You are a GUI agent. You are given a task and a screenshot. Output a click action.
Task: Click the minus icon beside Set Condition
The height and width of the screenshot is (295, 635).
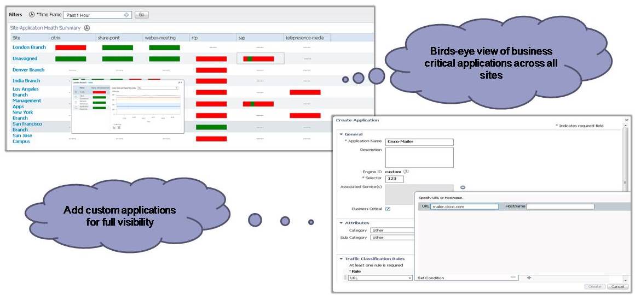coord(513,278)
